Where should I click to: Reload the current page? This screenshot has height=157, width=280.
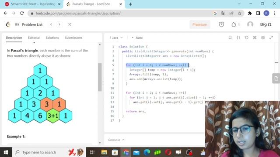(22, 14)
